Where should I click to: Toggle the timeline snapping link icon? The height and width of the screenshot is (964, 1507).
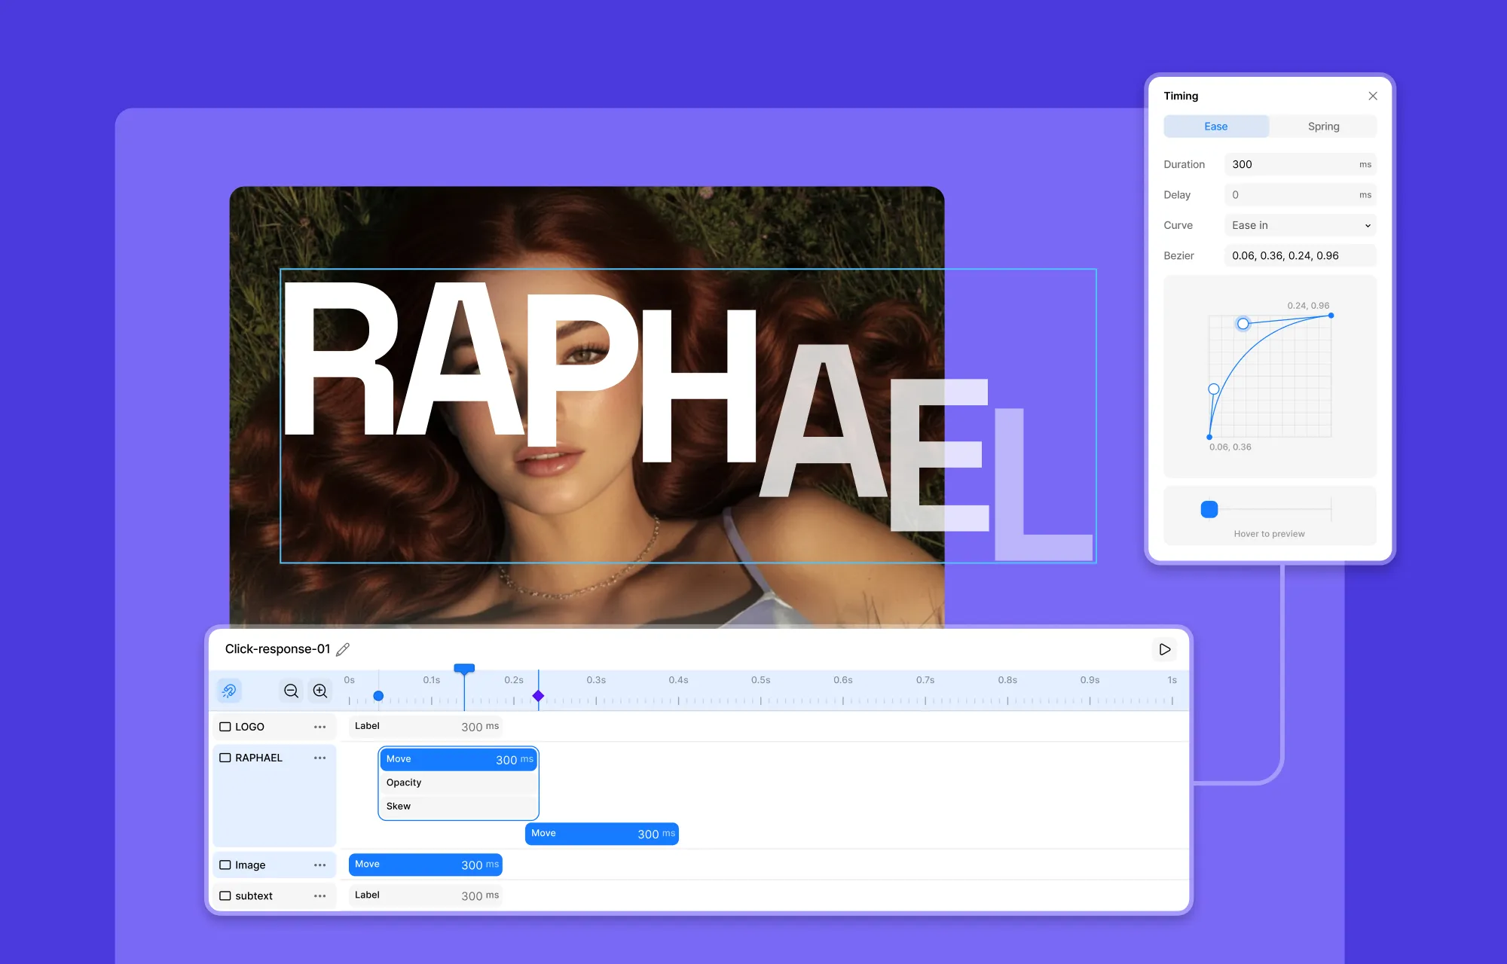229,691
